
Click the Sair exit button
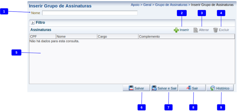[192, 88]
